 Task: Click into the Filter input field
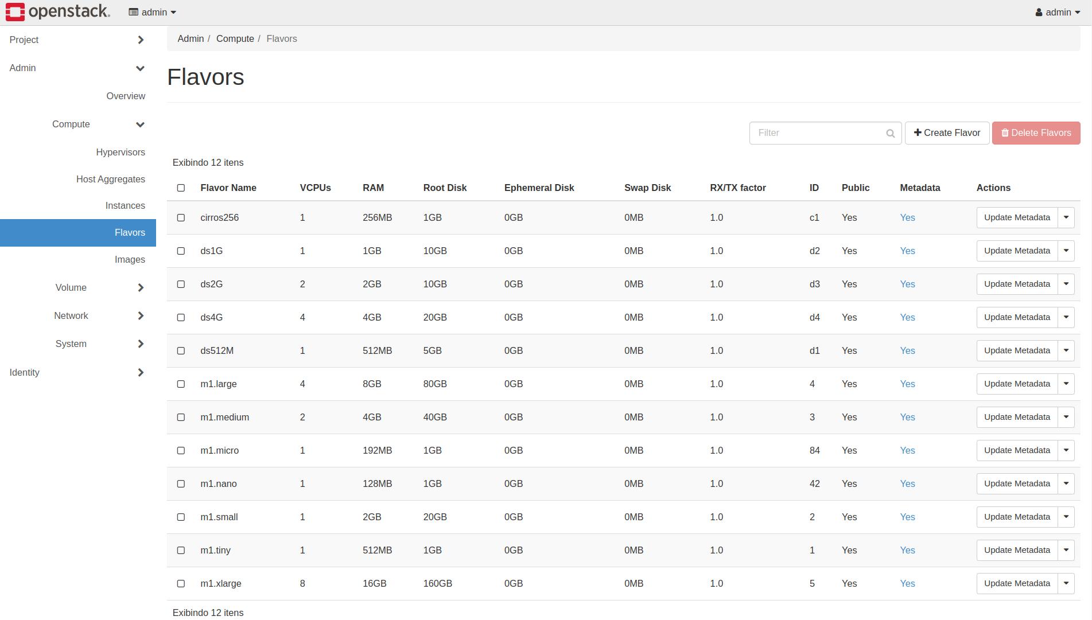(x=818, y=133)
